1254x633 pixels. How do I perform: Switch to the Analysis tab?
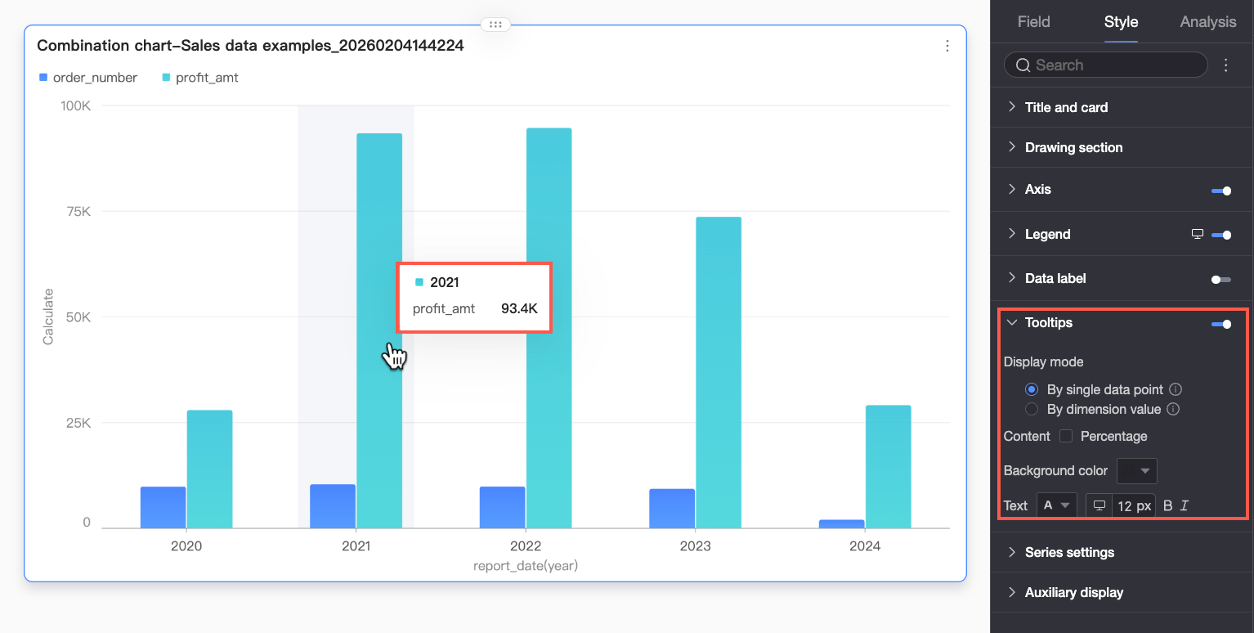(1207, 22)
